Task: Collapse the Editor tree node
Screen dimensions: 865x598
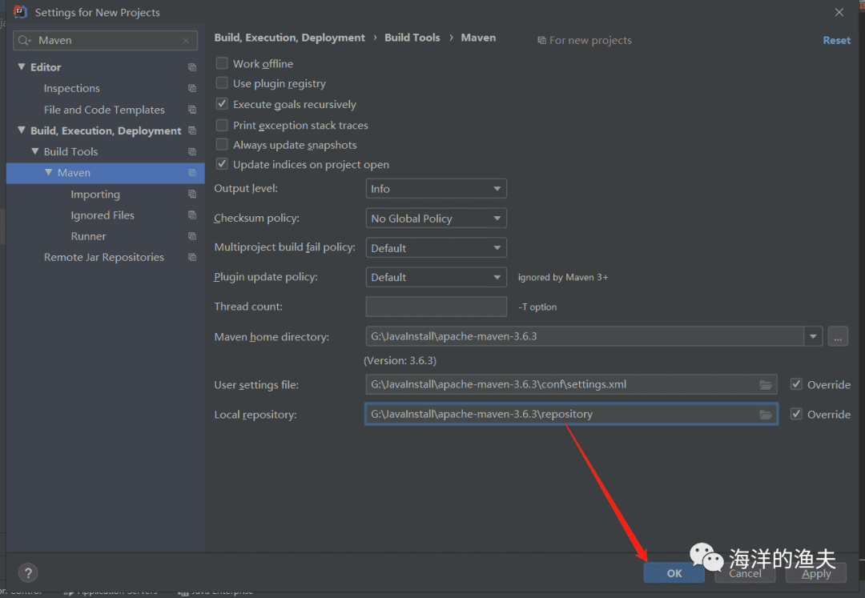Action: coord(22,66)
